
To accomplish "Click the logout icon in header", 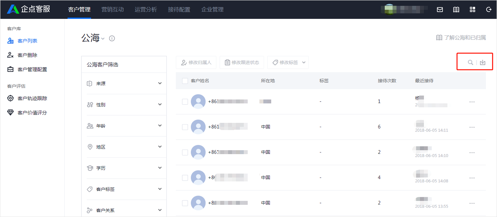I will [x=488, y=10].
